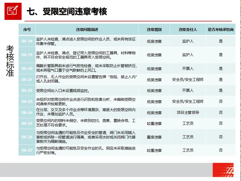Image resolution: width=241 pixels, height=181 pixels.
Task: Select row number 06-25
Action: [x=27, y=123]
